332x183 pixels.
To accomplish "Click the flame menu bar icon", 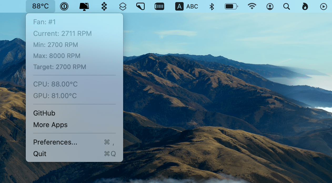I will point(305,6).
